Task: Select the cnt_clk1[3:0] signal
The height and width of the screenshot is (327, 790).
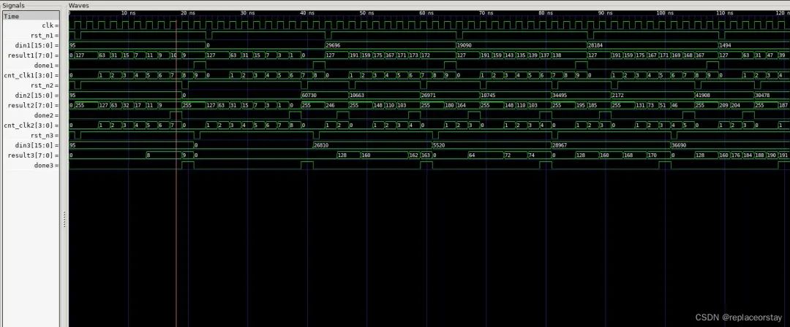Action: (37, 75)
